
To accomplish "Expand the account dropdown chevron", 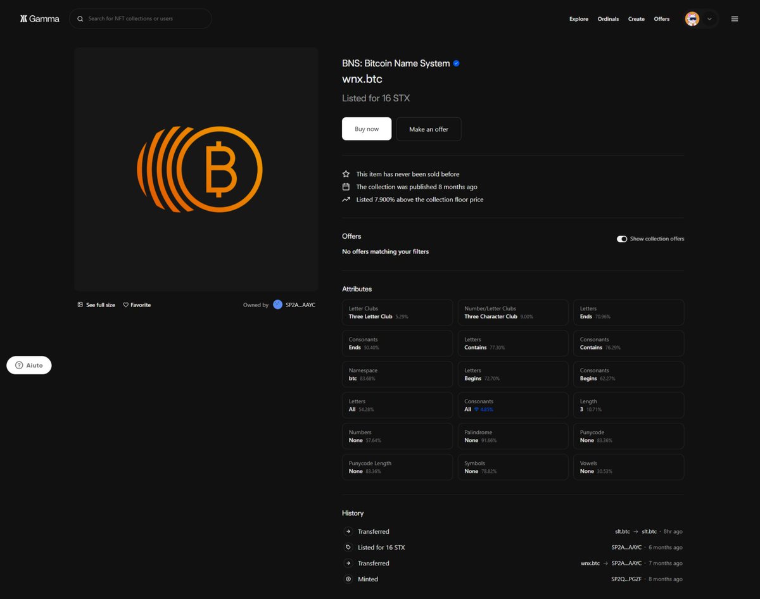I will click(709, 19).
